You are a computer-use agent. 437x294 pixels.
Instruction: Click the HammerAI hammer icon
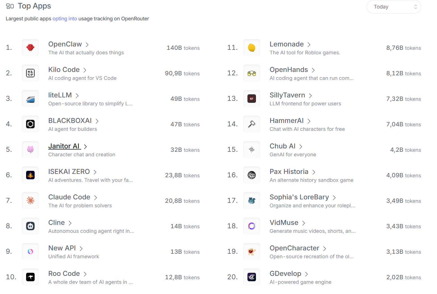[x=252, y=124]
